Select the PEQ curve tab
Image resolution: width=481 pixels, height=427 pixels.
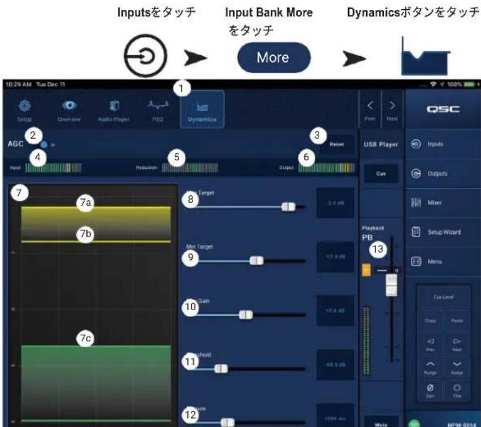pyautogui.click(x=158, y=110)
